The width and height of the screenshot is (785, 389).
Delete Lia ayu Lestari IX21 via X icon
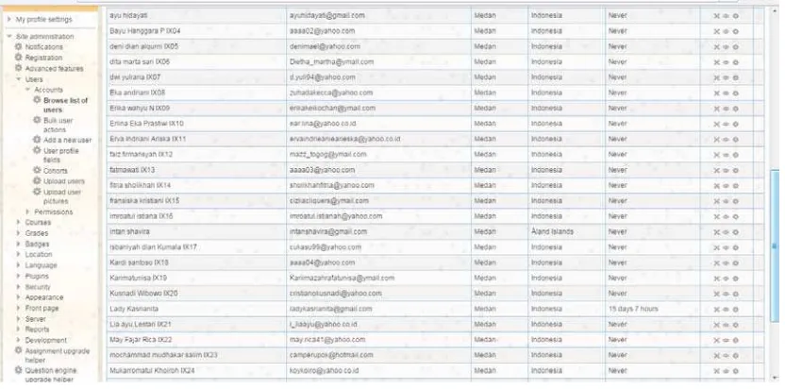click(716, 325)
